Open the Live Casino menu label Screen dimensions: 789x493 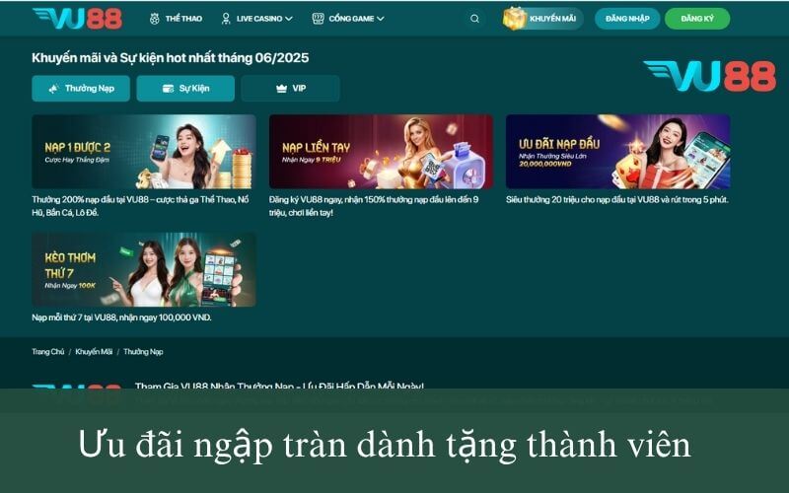click(259, 19)
